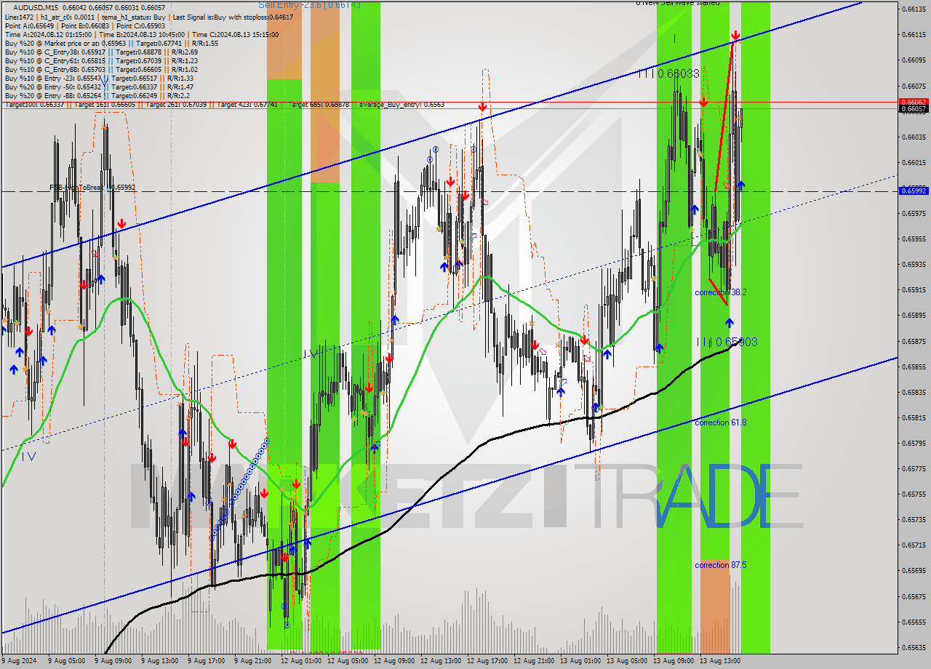
Task: Click blue up arrow above 'I I I 0.65903'
Action: click(729, 322)
